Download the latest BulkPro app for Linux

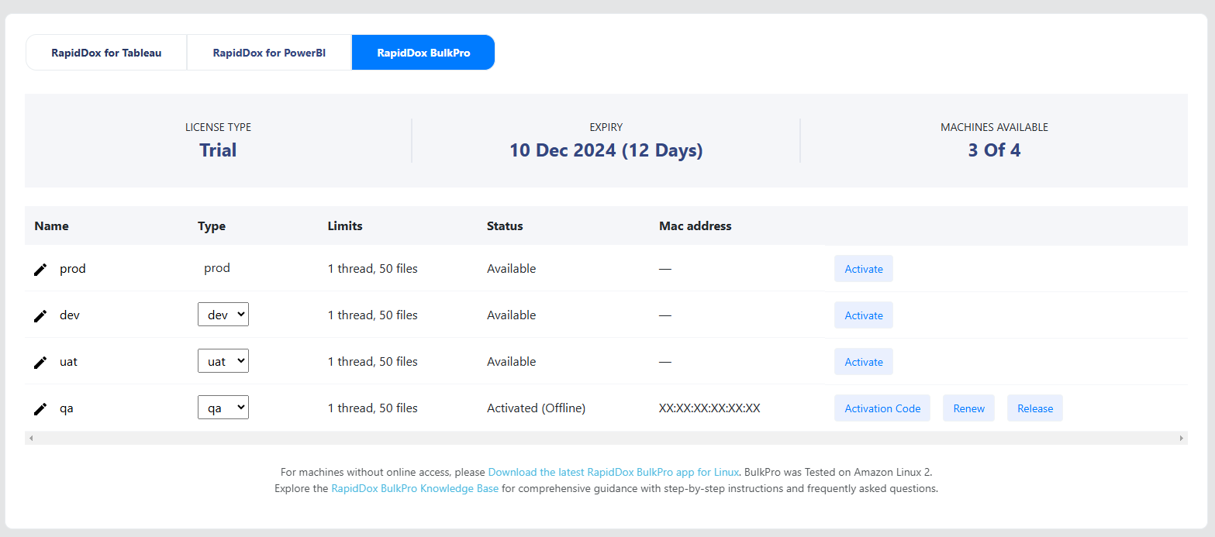pos(613,472)
